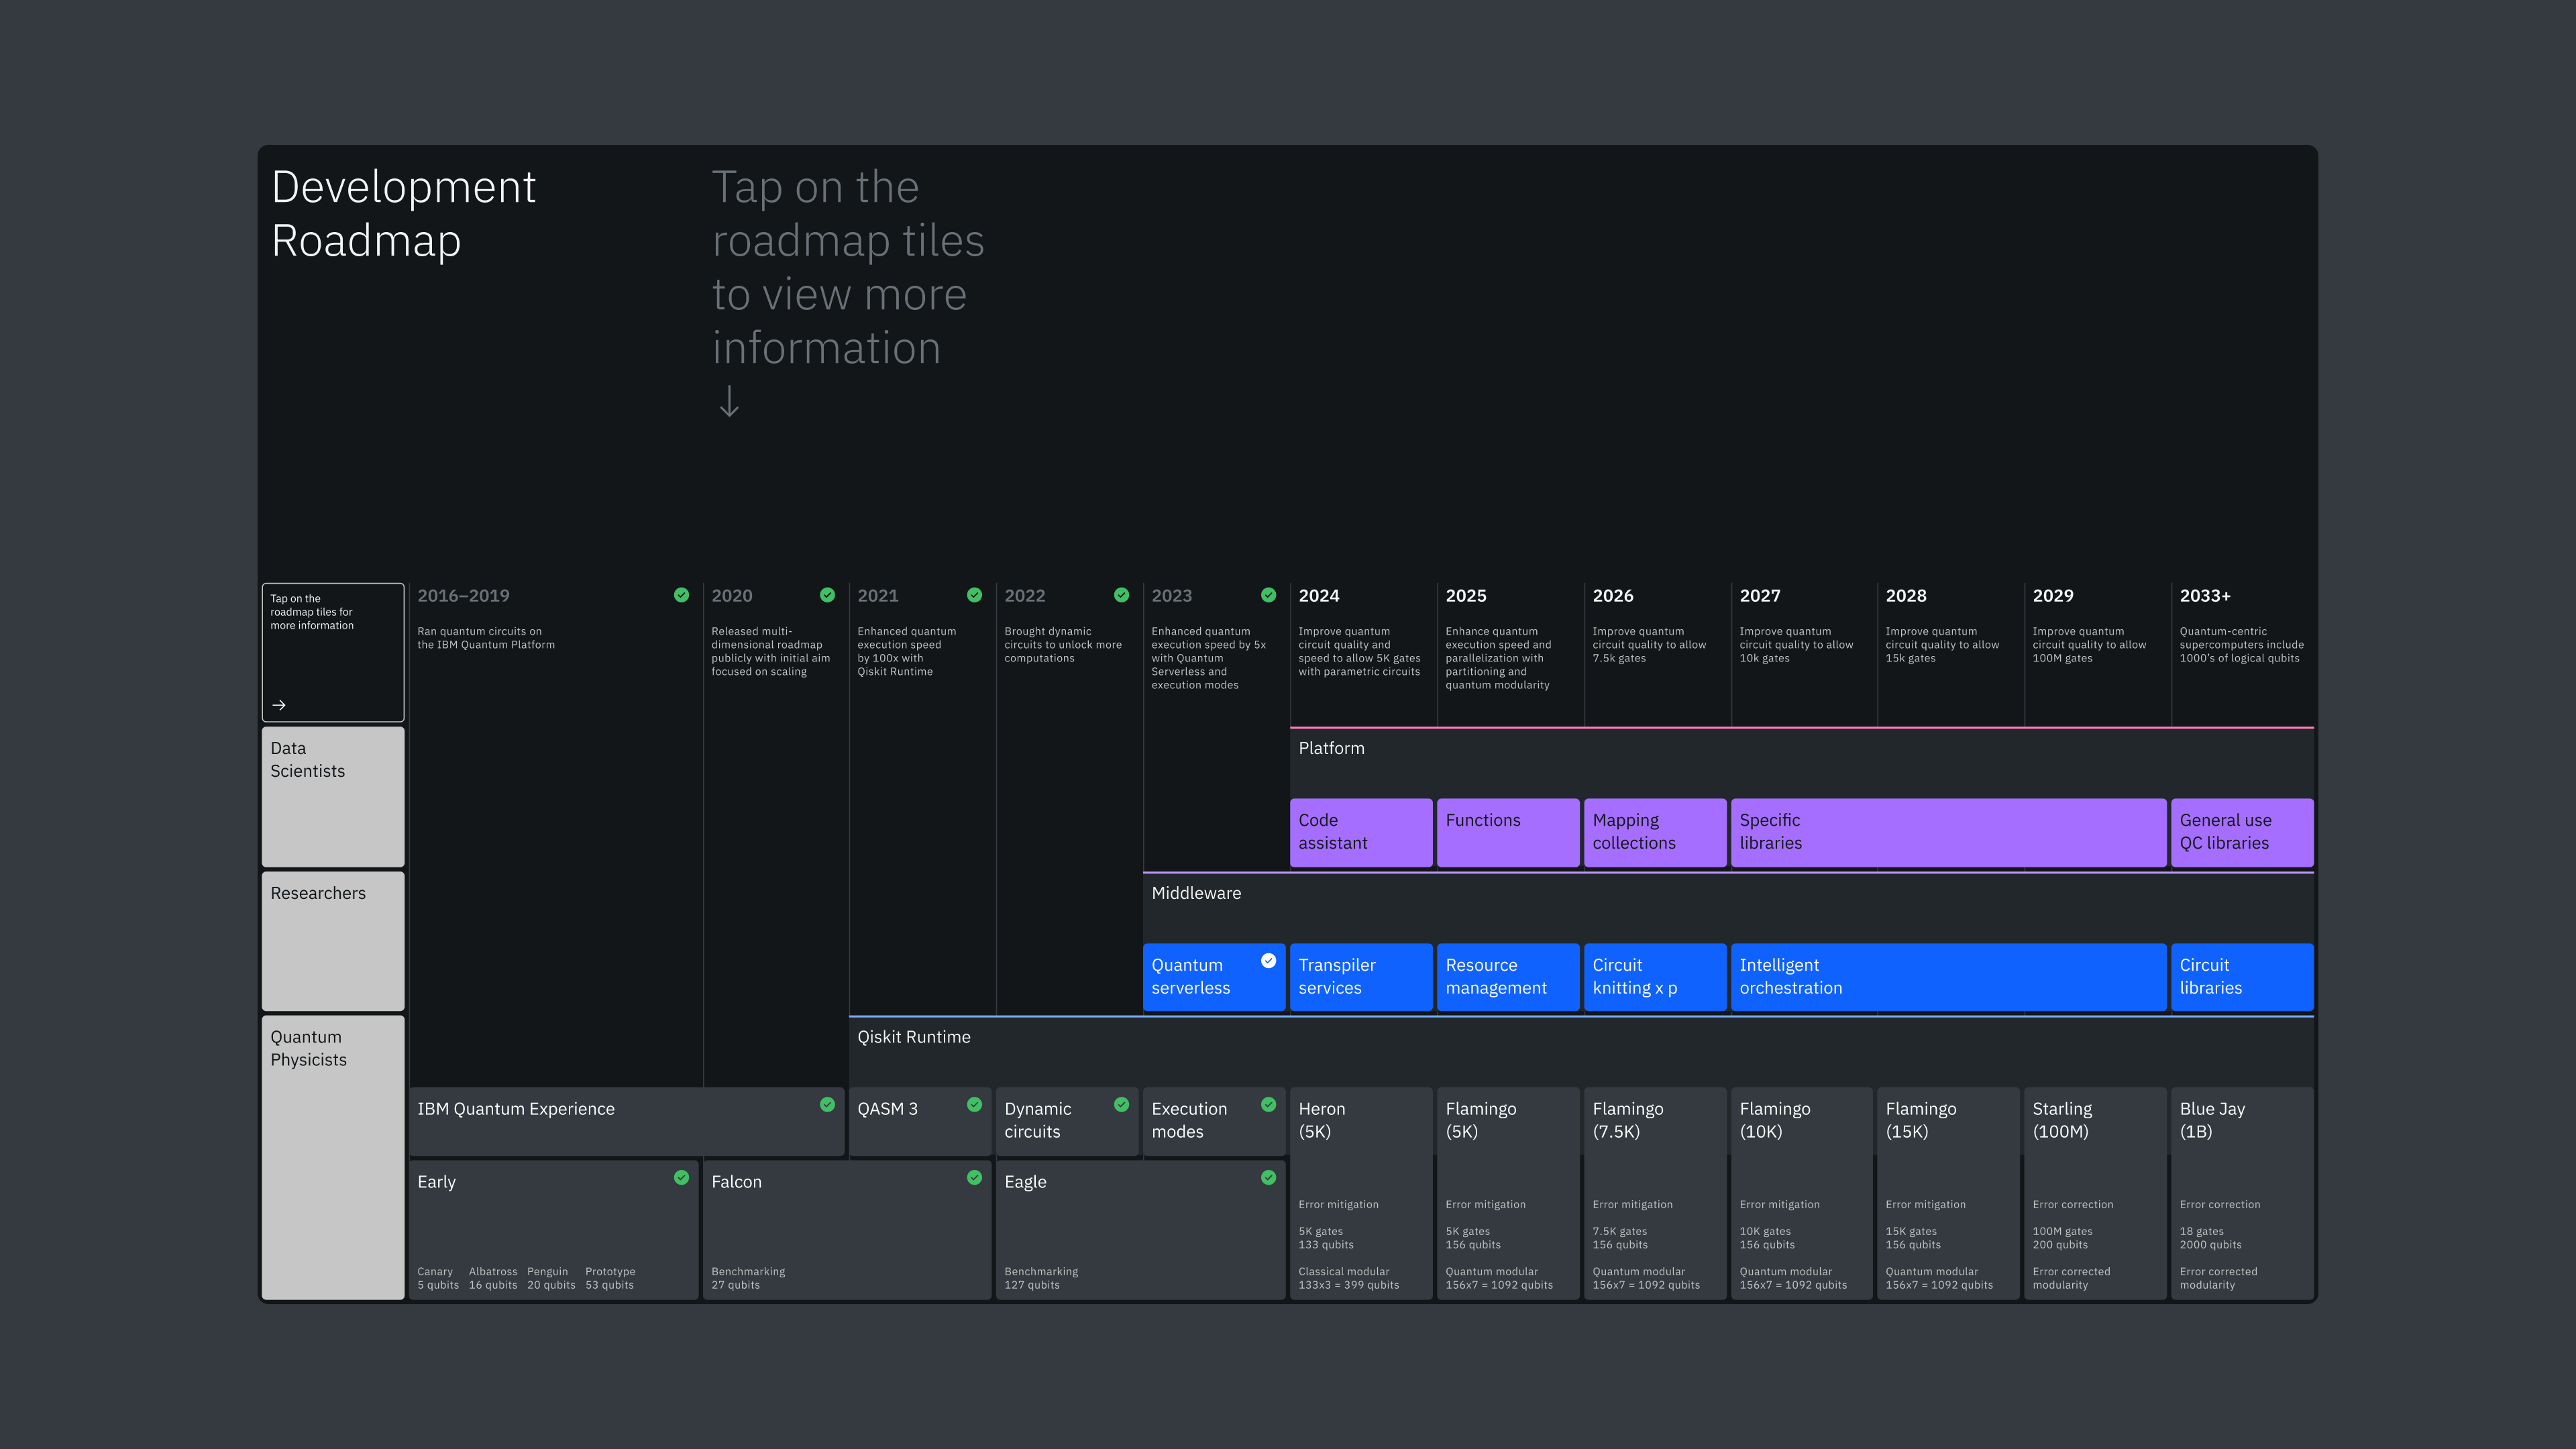Screen dimensions: 2576x1449
Task: Click the checkmark on the Falcon tile
Action: pos(974,1177)
